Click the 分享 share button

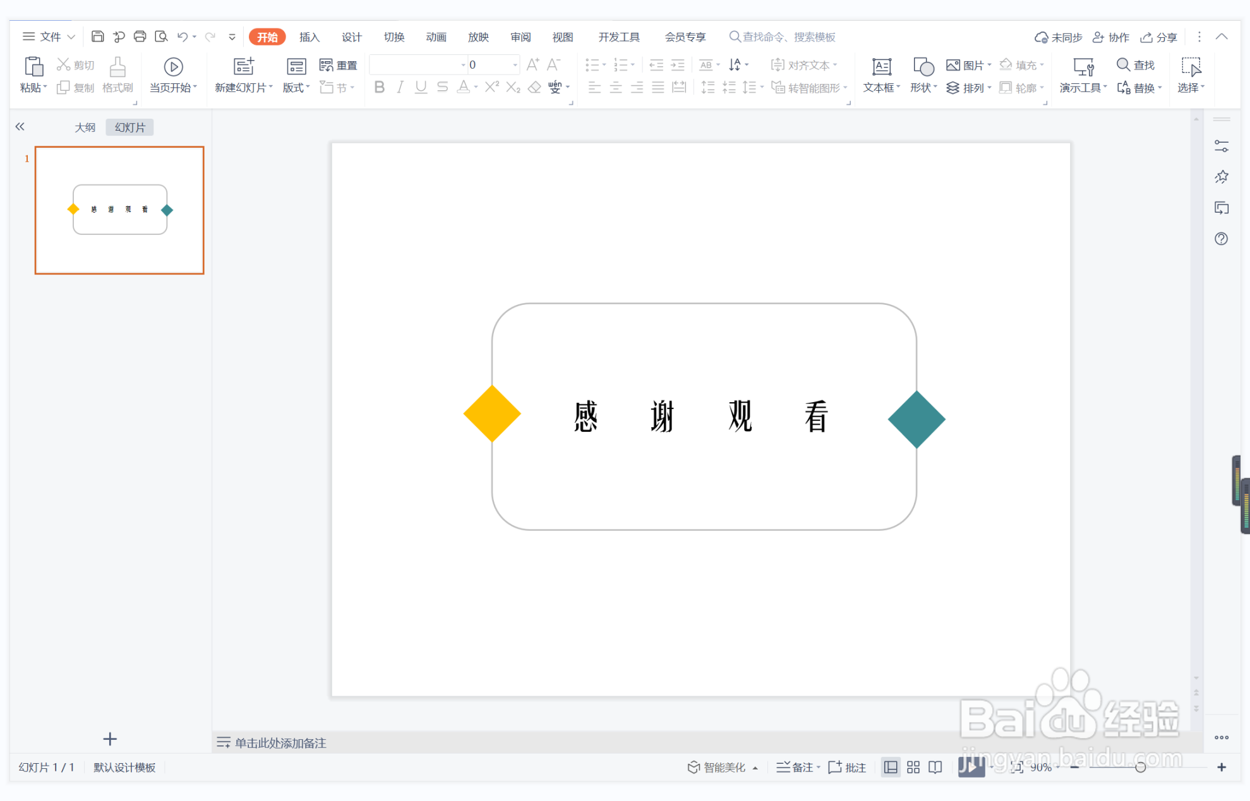[x=1158, y=37]
